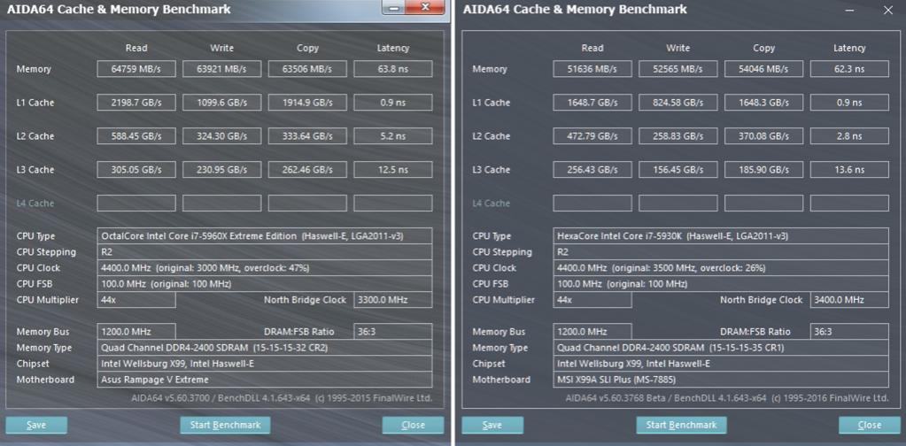This screenshot has width=906, height=446.
Task: Select L2 Cache Copy 370.08 GB/s
Action: click(x=764, y=136)
